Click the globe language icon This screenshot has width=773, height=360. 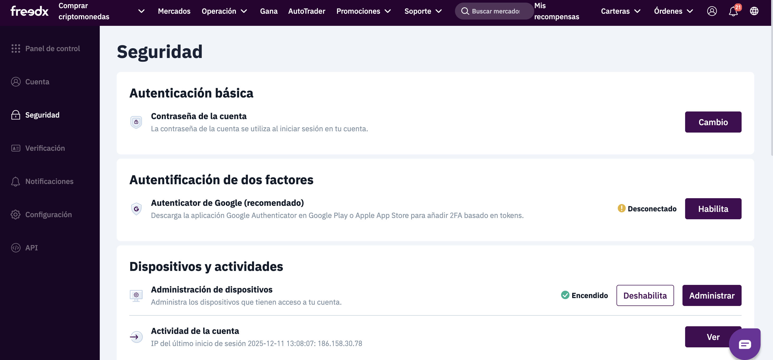754,11
